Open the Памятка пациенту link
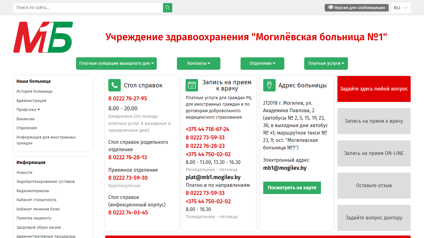This screenshot has width=424, height=238. pyautogui.click(x=34, y=218)
